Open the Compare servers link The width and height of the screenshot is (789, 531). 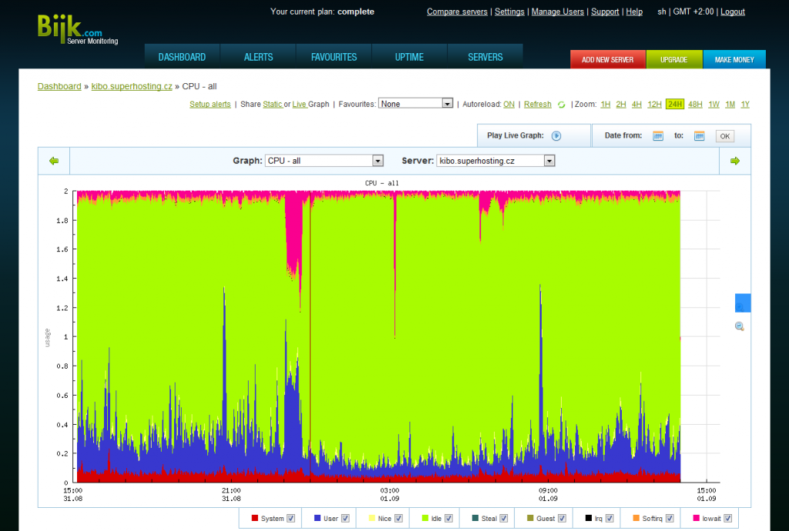[x=457, y=12]
